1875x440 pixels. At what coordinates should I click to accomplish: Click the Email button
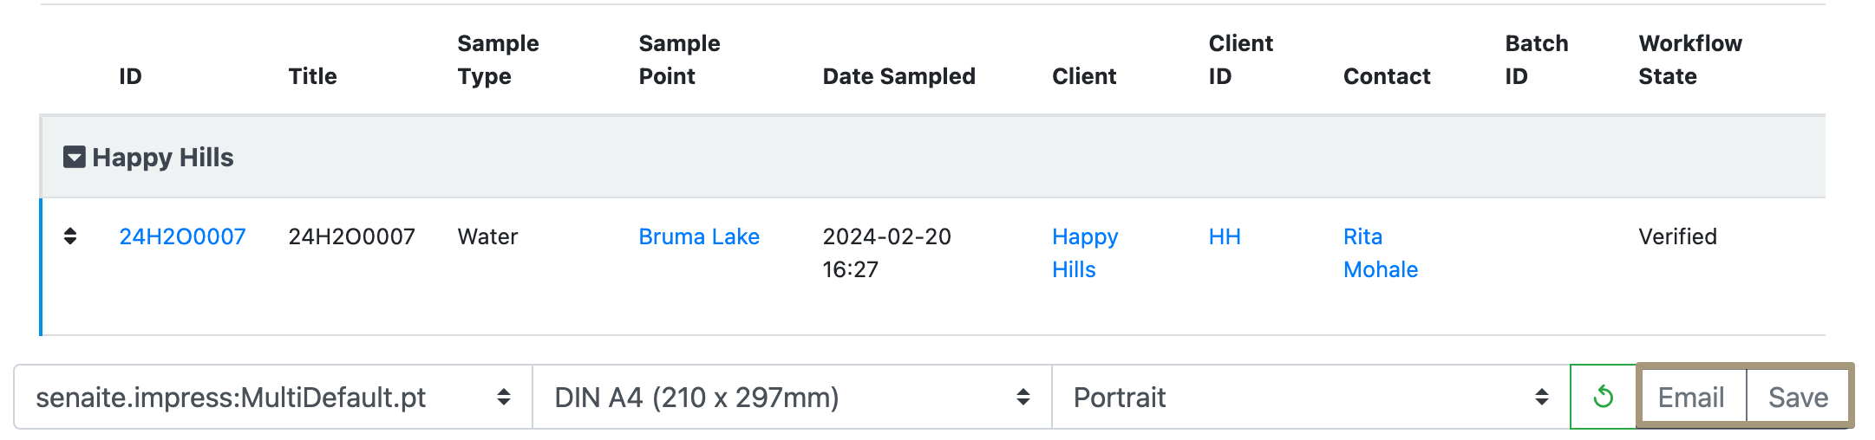1690,397
